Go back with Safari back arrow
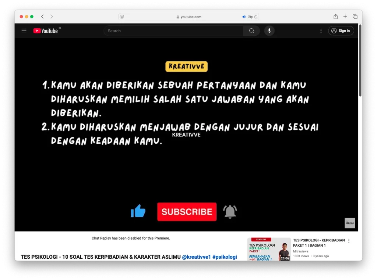The height and width of the screenshot is (280, 377). [42, 17]
